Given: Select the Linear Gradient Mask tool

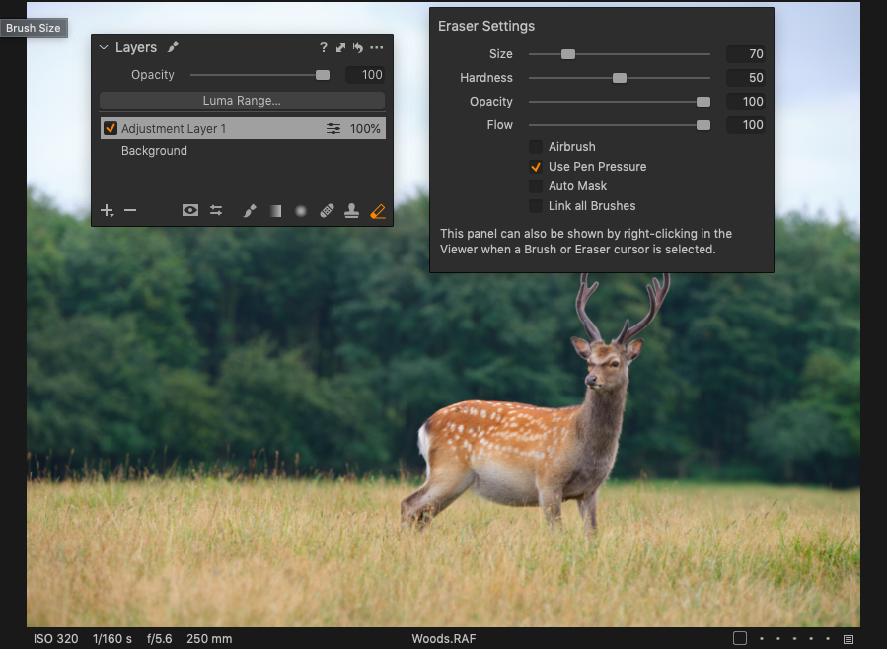Looking at the screenshot, I should pyautogui.click(x=275, y=211).
